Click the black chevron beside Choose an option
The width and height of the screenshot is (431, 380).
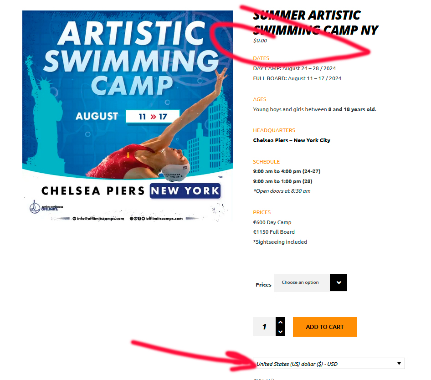coord(339,282)
